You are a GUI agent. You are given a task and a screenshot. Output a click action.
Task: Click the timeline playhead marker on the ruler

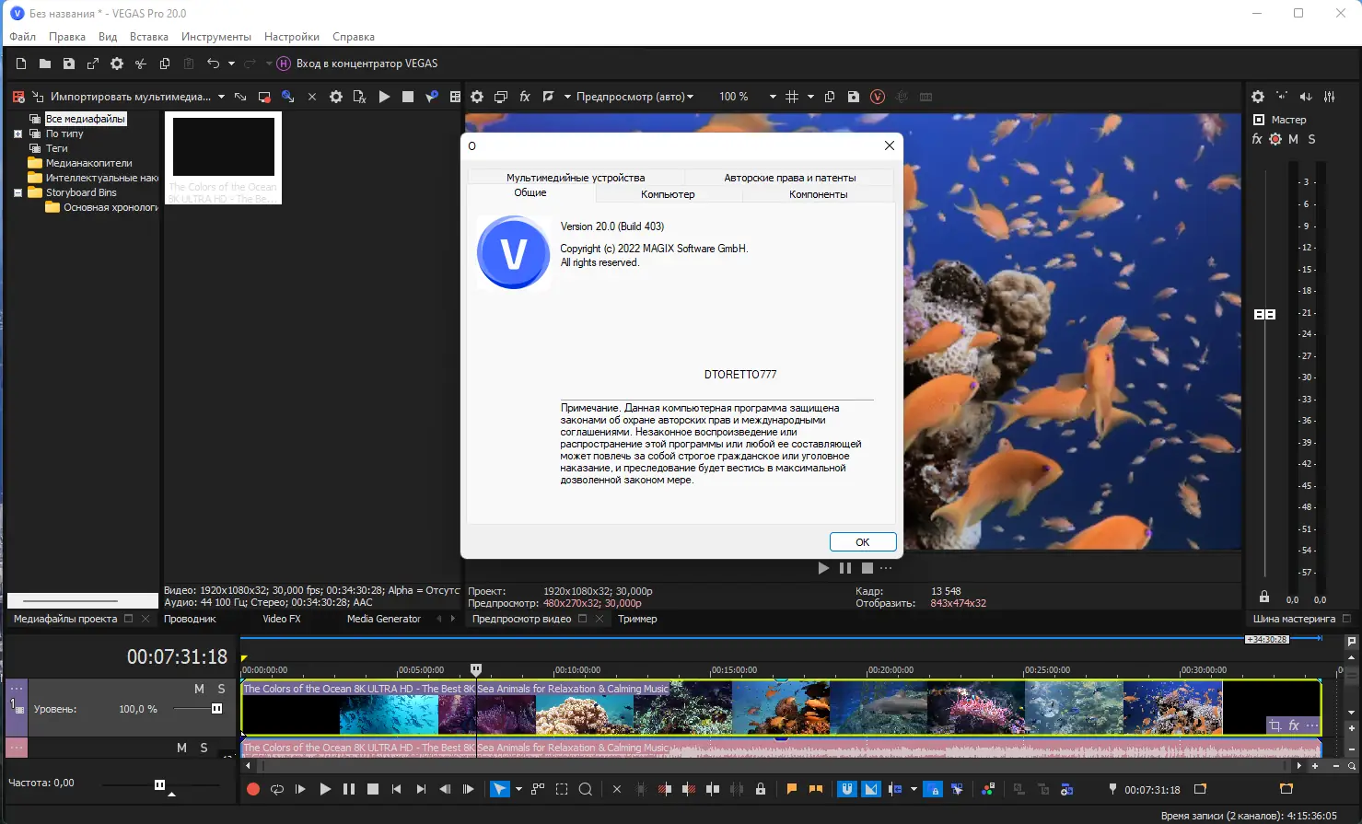pos(476,669)
